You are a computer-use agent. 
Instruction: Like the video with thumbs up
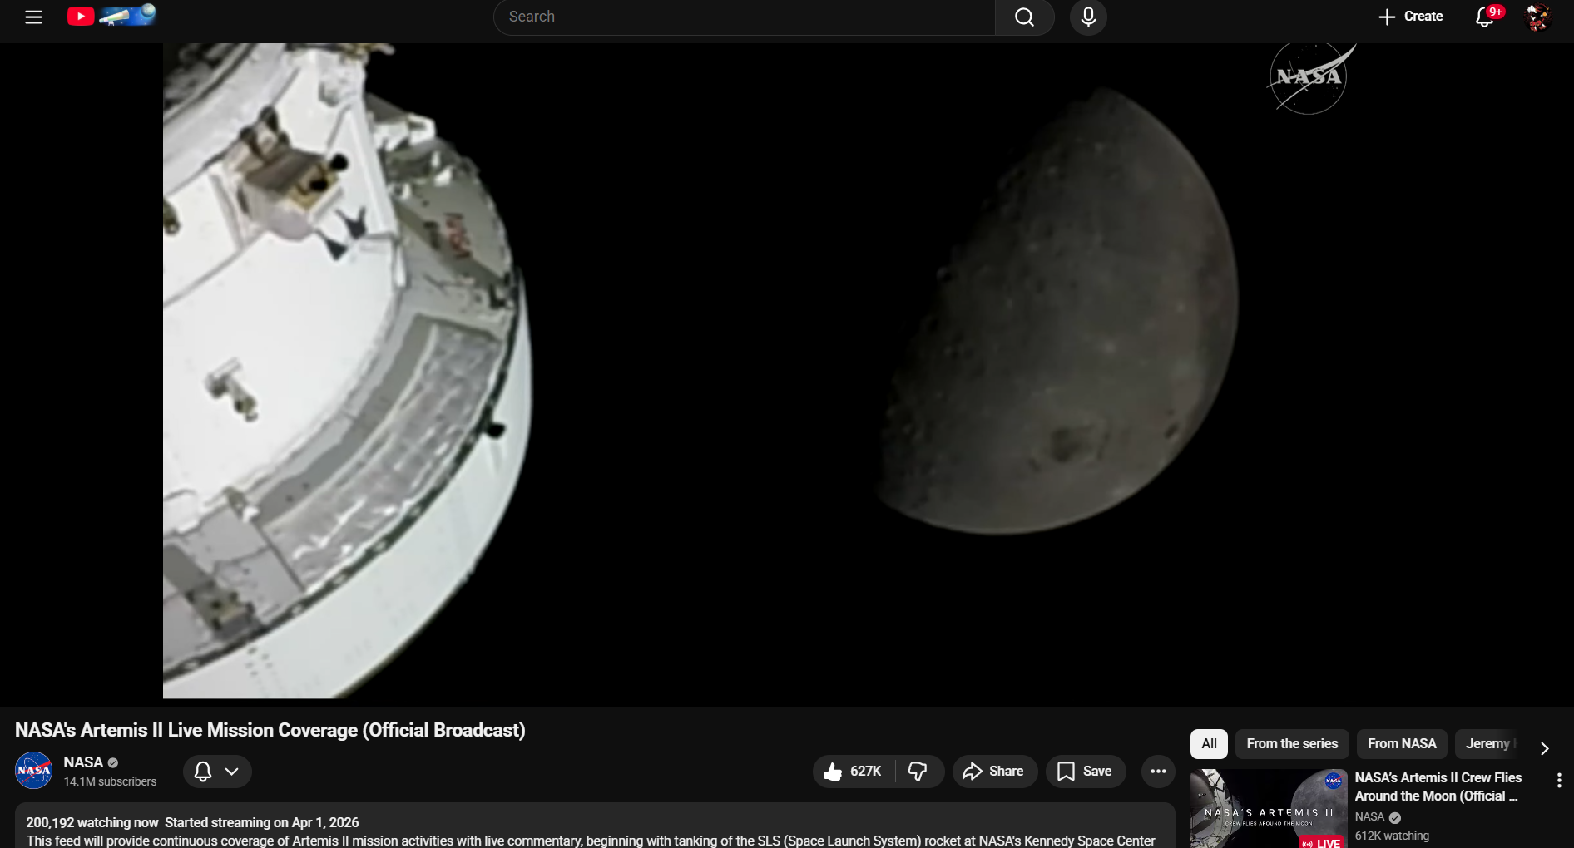tap(853, 772)
